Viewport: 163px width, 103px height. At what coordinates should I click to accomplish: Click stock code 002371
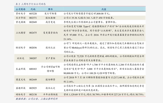point(33,18)
